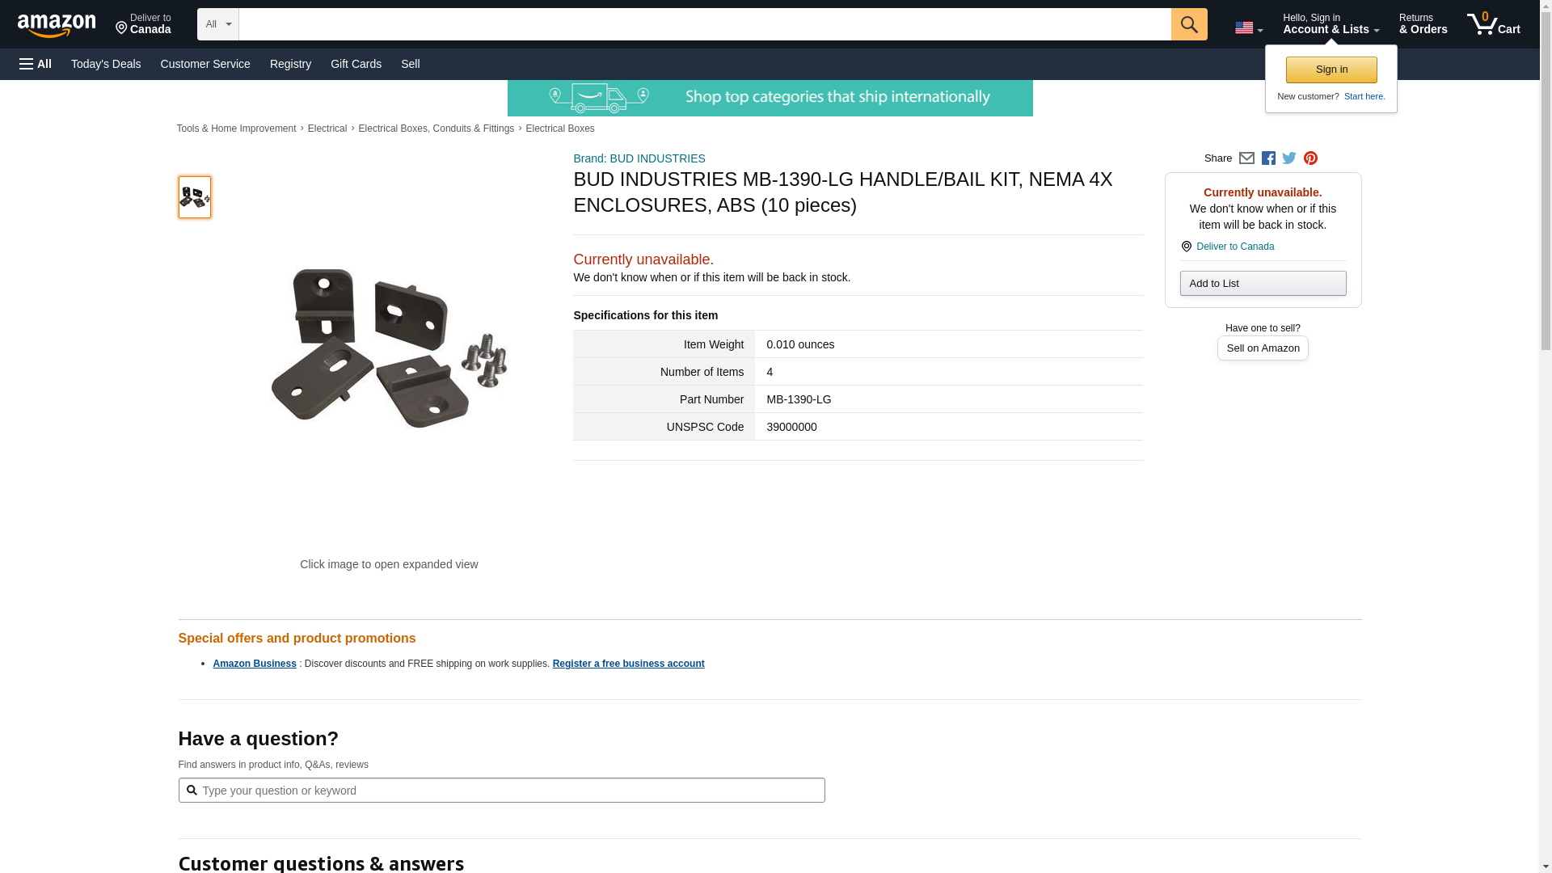Select the product image thumbnail
Screen dimensions: 1552x873
click(195, 197)
